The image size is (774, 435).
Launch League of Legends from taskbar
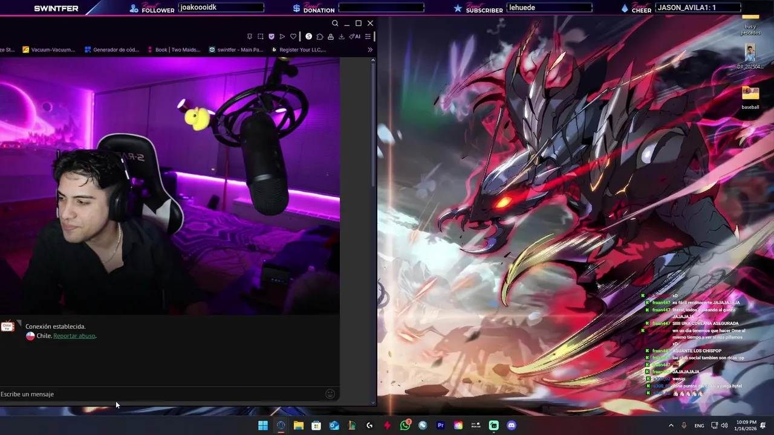(x=352, y=425)
